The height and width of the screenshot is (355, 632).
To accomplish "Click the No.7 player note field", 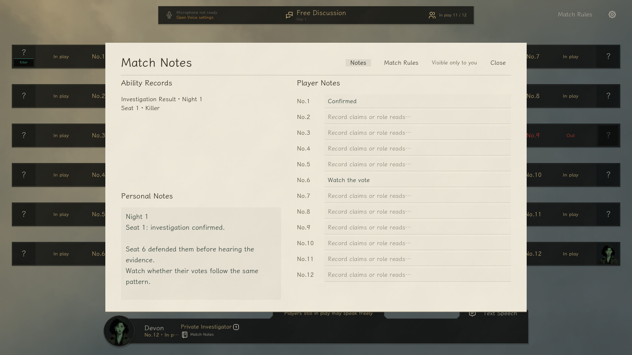I will (417, 196).
